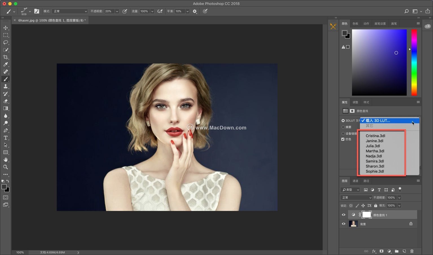Screen dimensions: 433x255
Task: Select the Horizontal Type tool
Action: tap(6, 138)
